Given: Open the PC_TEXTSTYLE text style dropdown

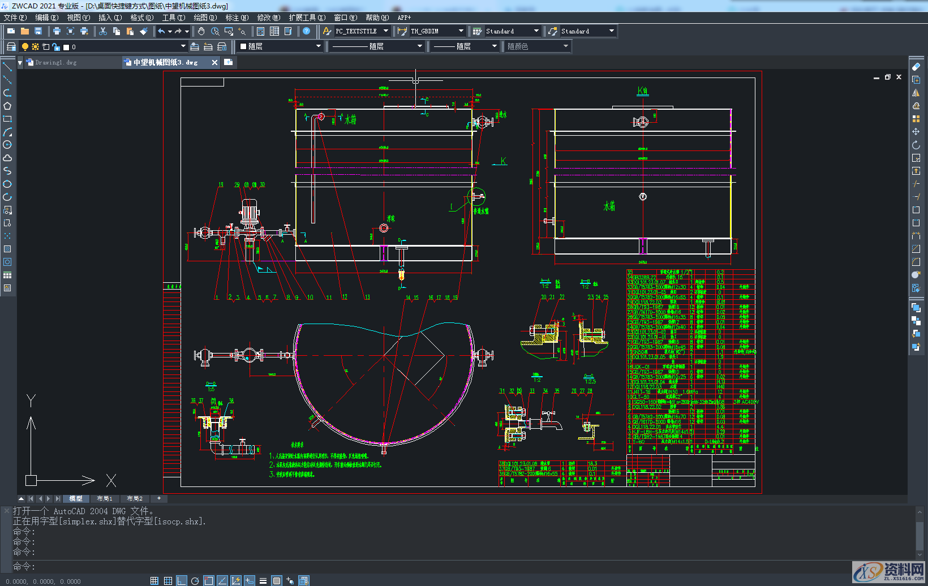Looking at the screenshot, I should [x=386, y=31].
